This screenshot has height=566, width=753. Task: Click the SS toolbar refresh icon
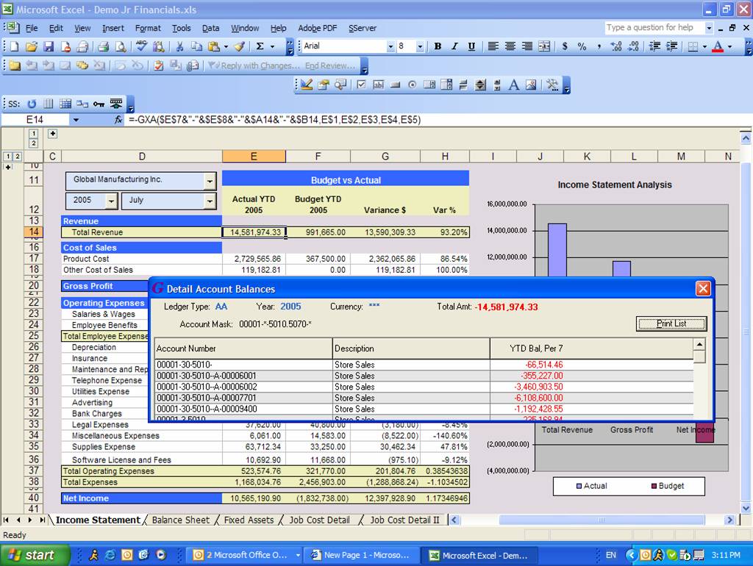(x=32, y=104)
